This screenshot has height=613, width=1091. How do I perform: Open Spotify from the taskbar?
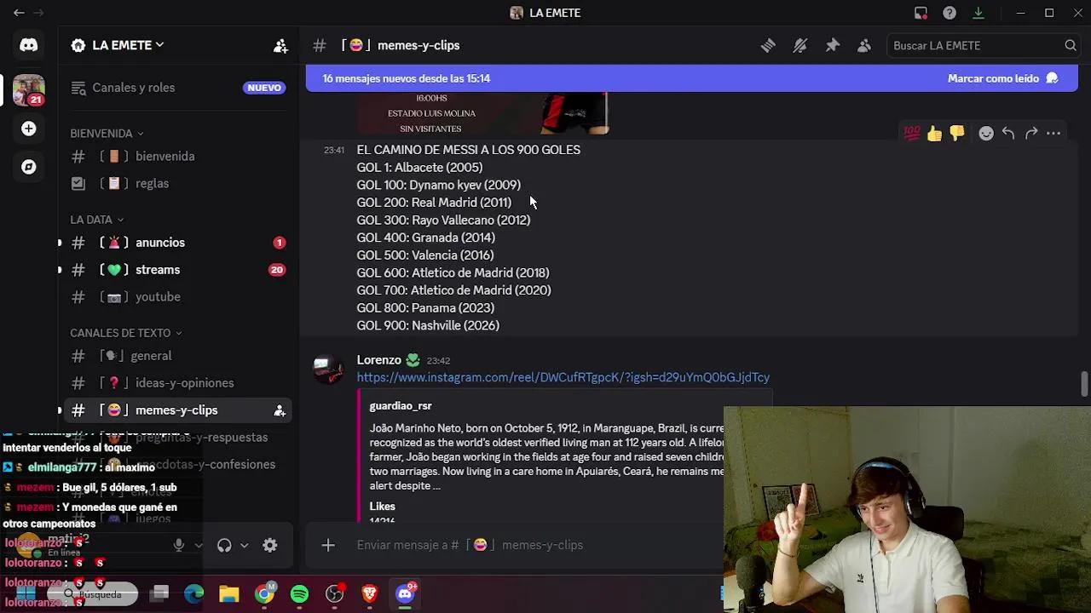(x=299, y=594)
